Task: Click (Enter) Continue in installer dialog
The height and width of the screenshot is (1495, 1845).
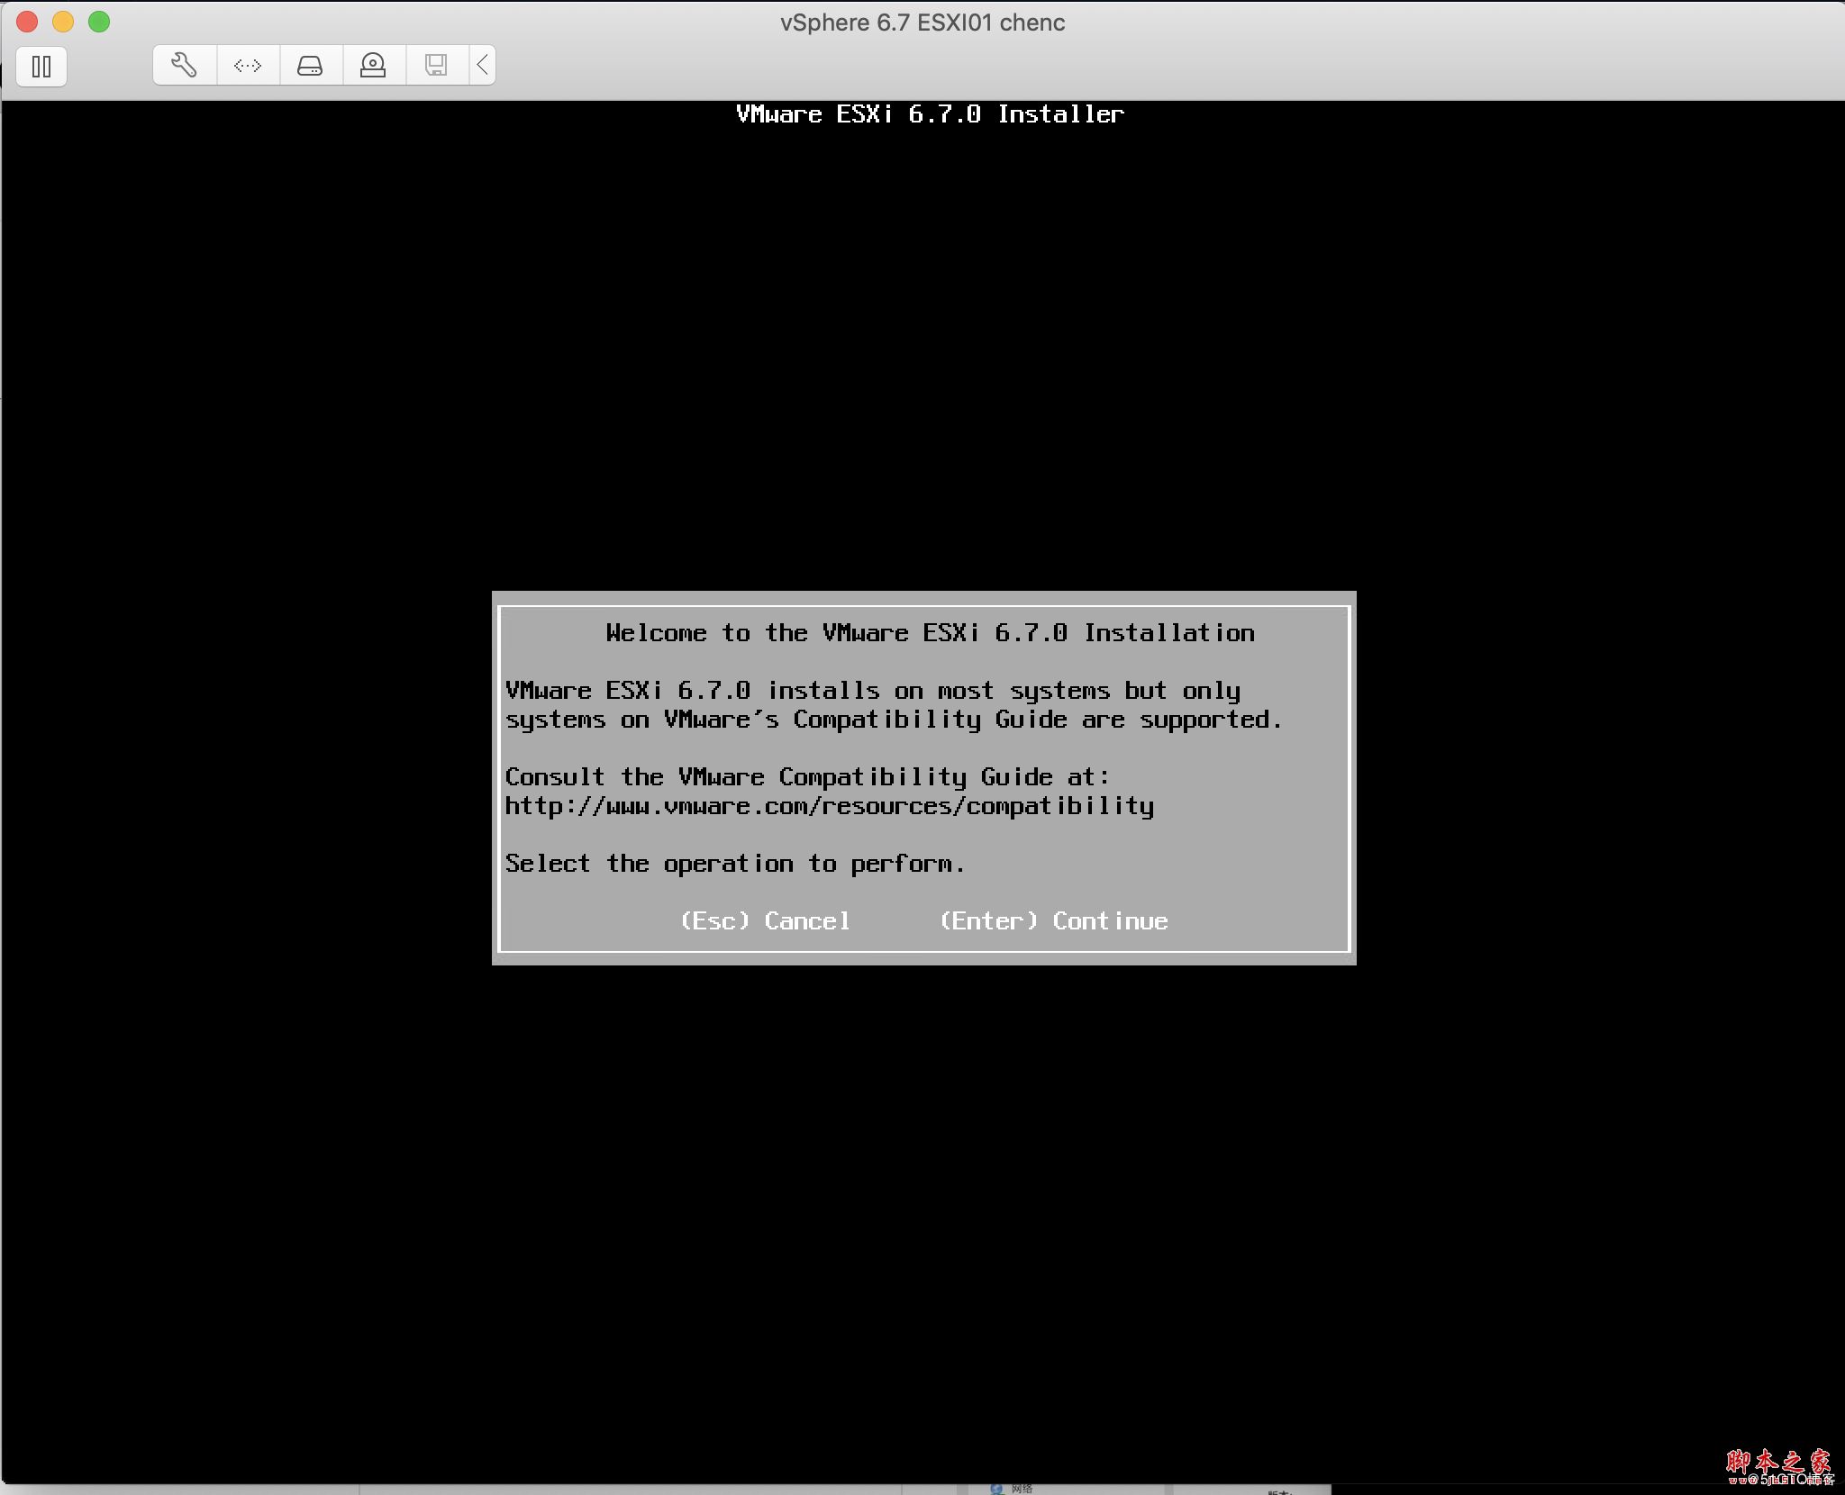Action: coord(1053,920)
